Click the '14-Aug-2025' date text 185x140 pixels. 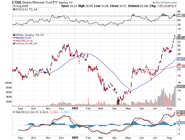point(20,6)
